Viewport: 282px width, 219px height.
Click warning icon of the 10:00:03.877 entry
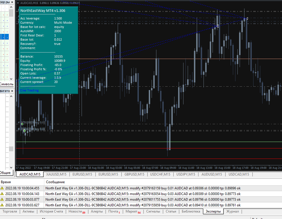(x=2, y=199)
